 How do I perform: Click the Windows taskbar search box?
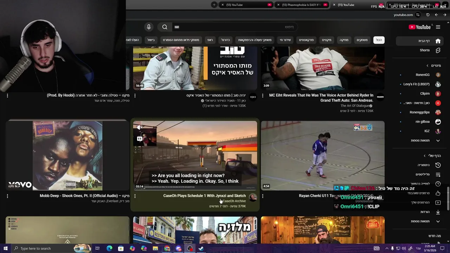click(x=52, y=248)
